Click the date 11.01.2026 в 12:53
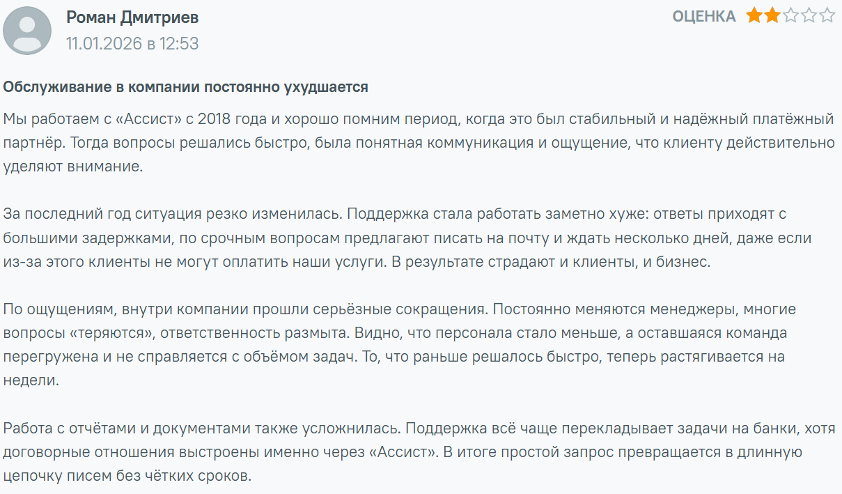Viewport: 842px width, 494px height. pos(132,43)
